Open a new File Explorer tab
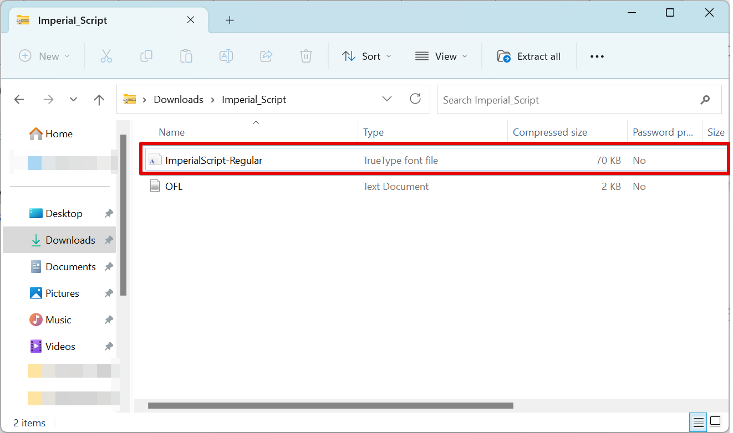Image resolution: width=733 pixels, height=433 pixels. tap(230, 20)
